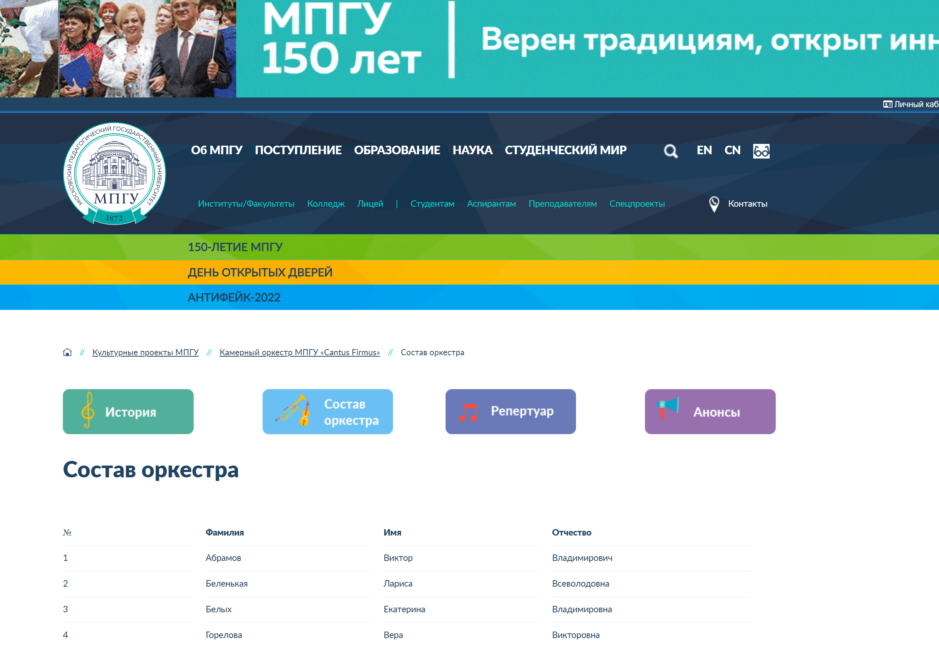This screenshot has height=648, width=939.
Task: Click the name Вера
Action: 393,635
